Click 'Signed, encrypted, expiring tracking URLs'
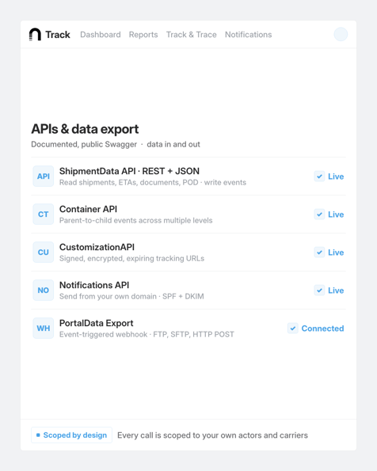 click(x=131, y=259)
